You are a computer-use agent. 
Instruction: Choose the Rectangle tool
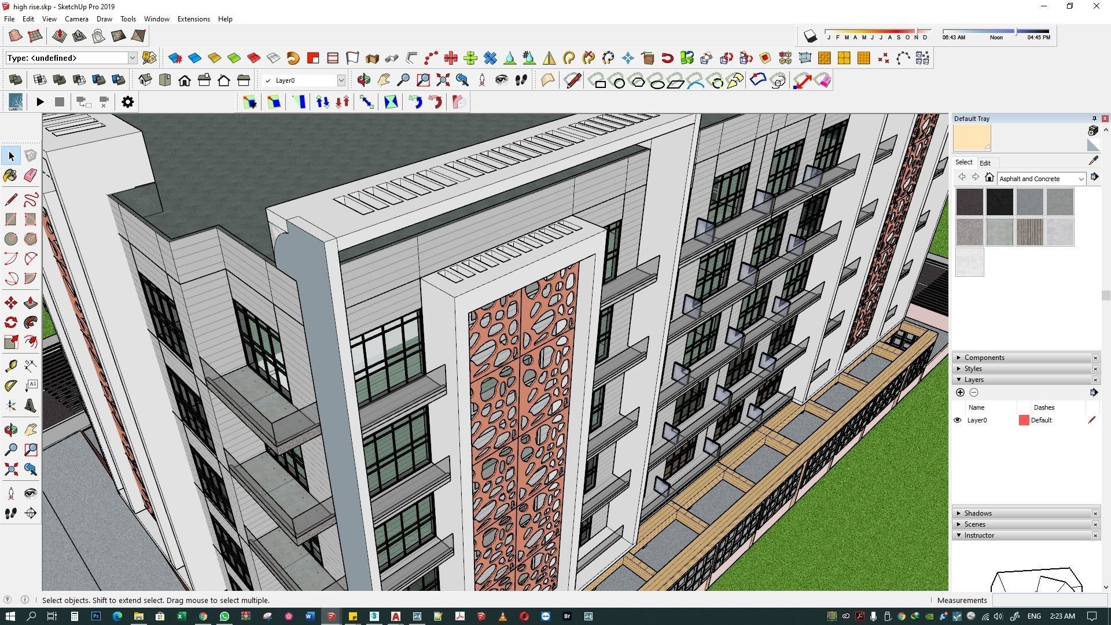(11, 219)
